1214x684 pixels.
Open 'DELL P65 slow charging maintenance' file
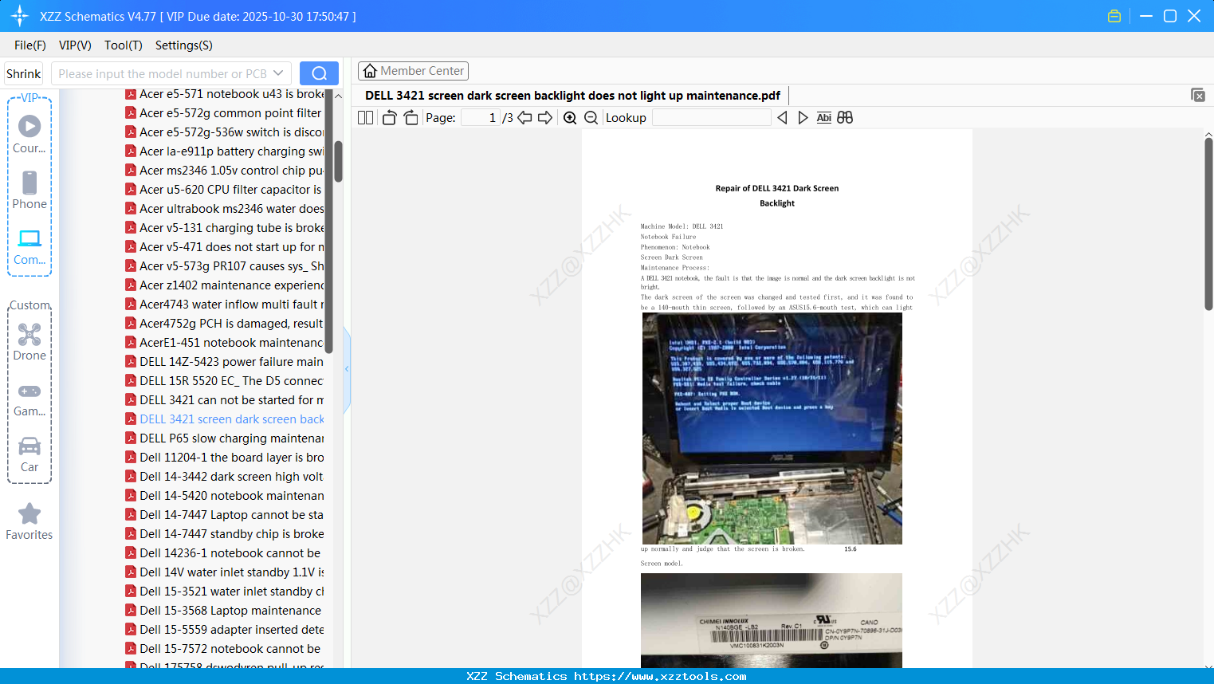click(x=225, y=438)
